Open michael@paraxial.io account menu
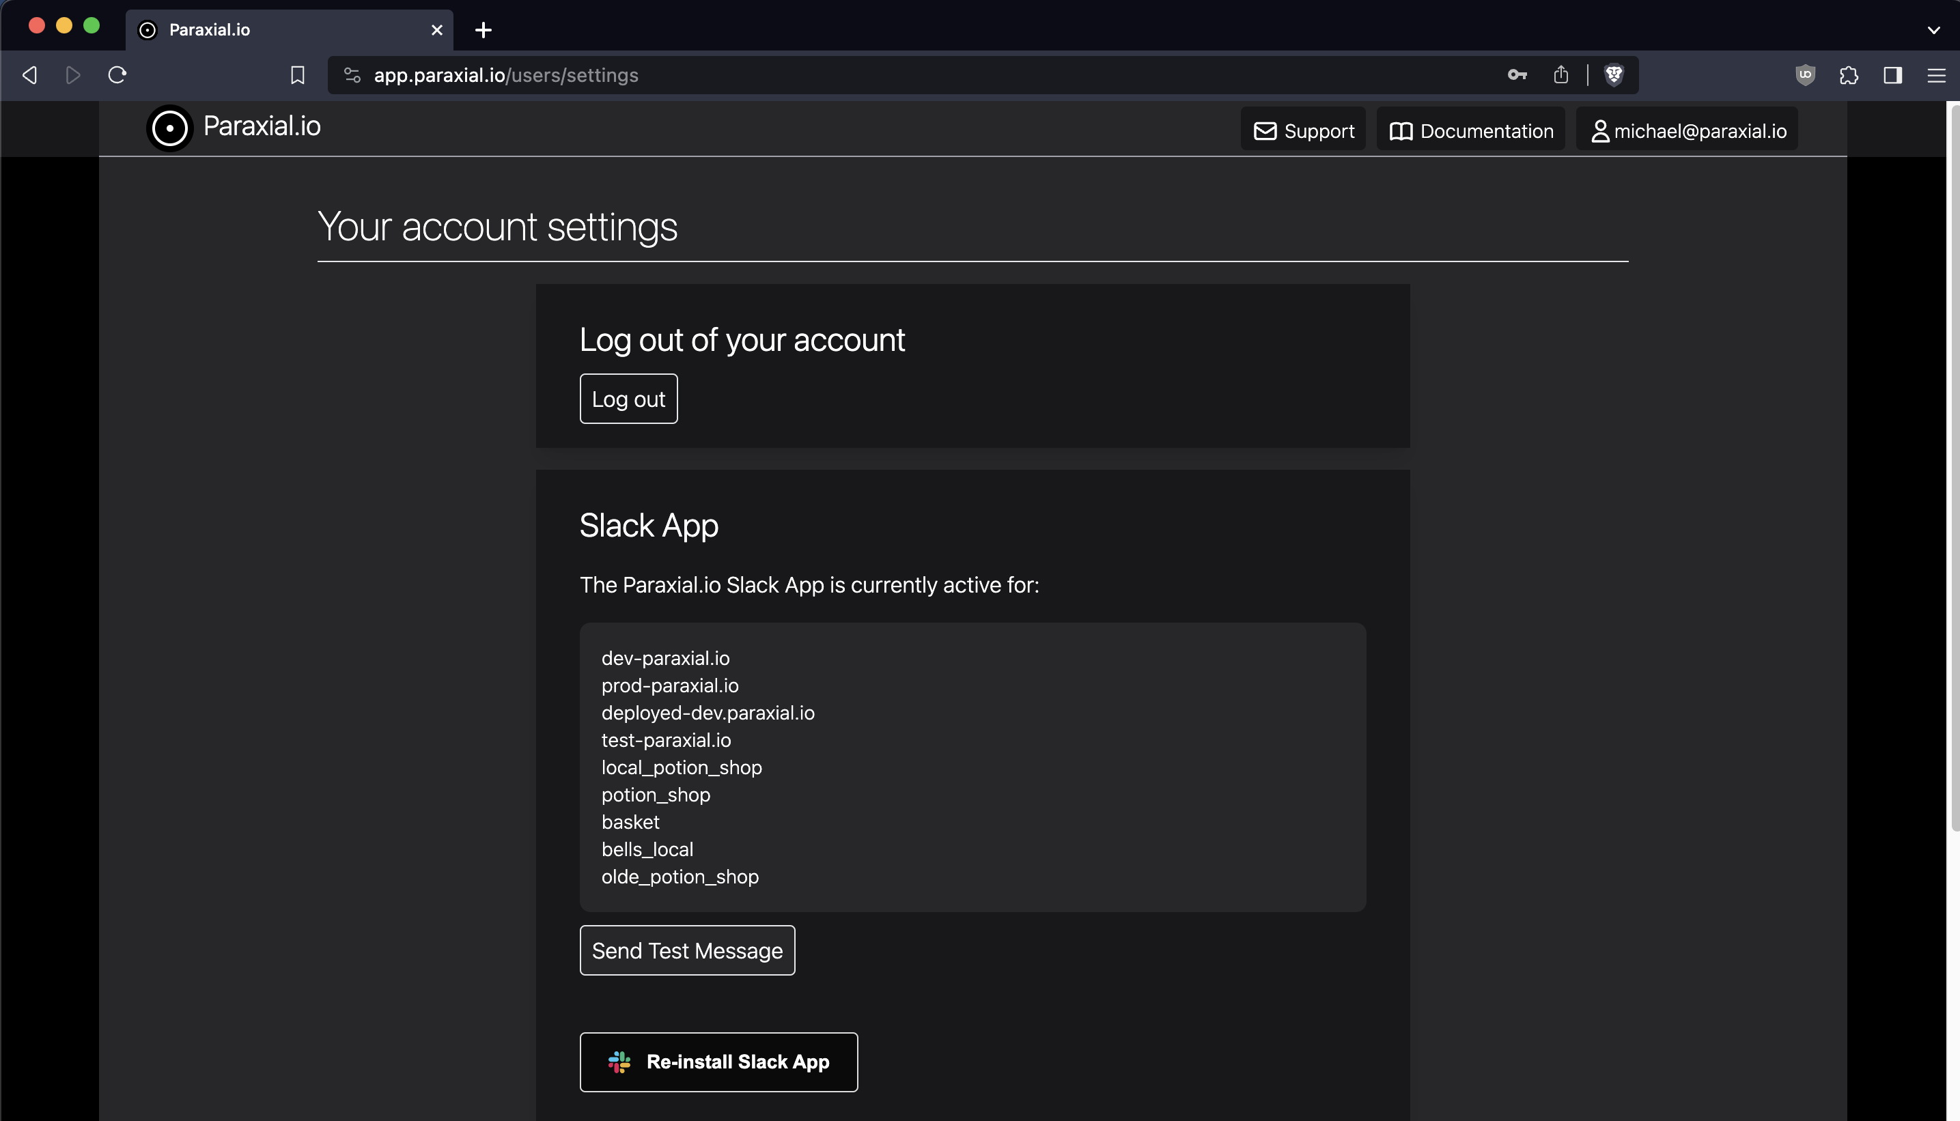 [1687, 131]
